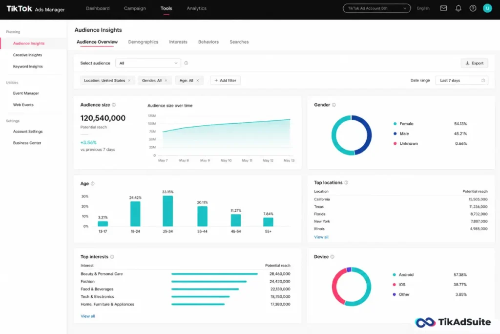
Task: Click the Beauty & Personal Care reach bar
Action: tap(214, 274)
